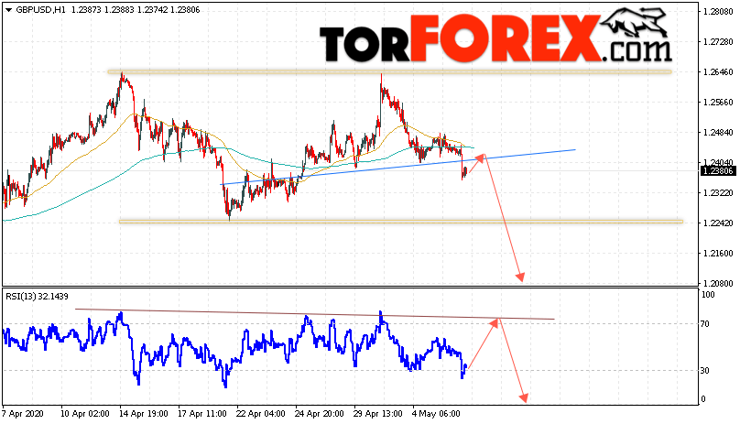The image size is (740, 424).
Task: Click the 1.20800 price axis label
Action: (x=718, y=283)
